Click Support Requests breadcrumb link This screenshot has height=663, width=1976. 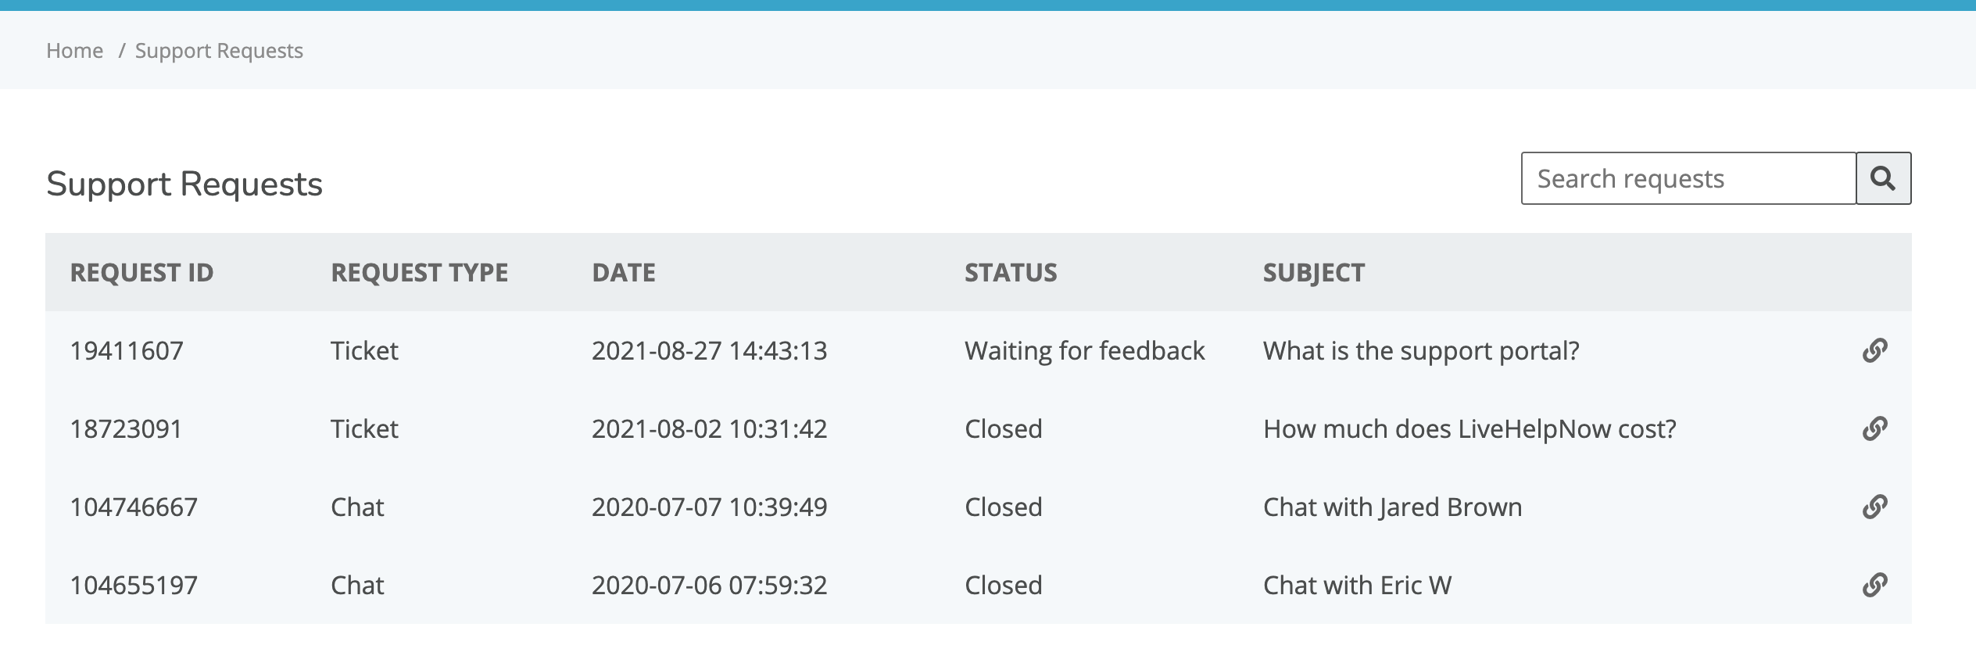tap(218, 50)
